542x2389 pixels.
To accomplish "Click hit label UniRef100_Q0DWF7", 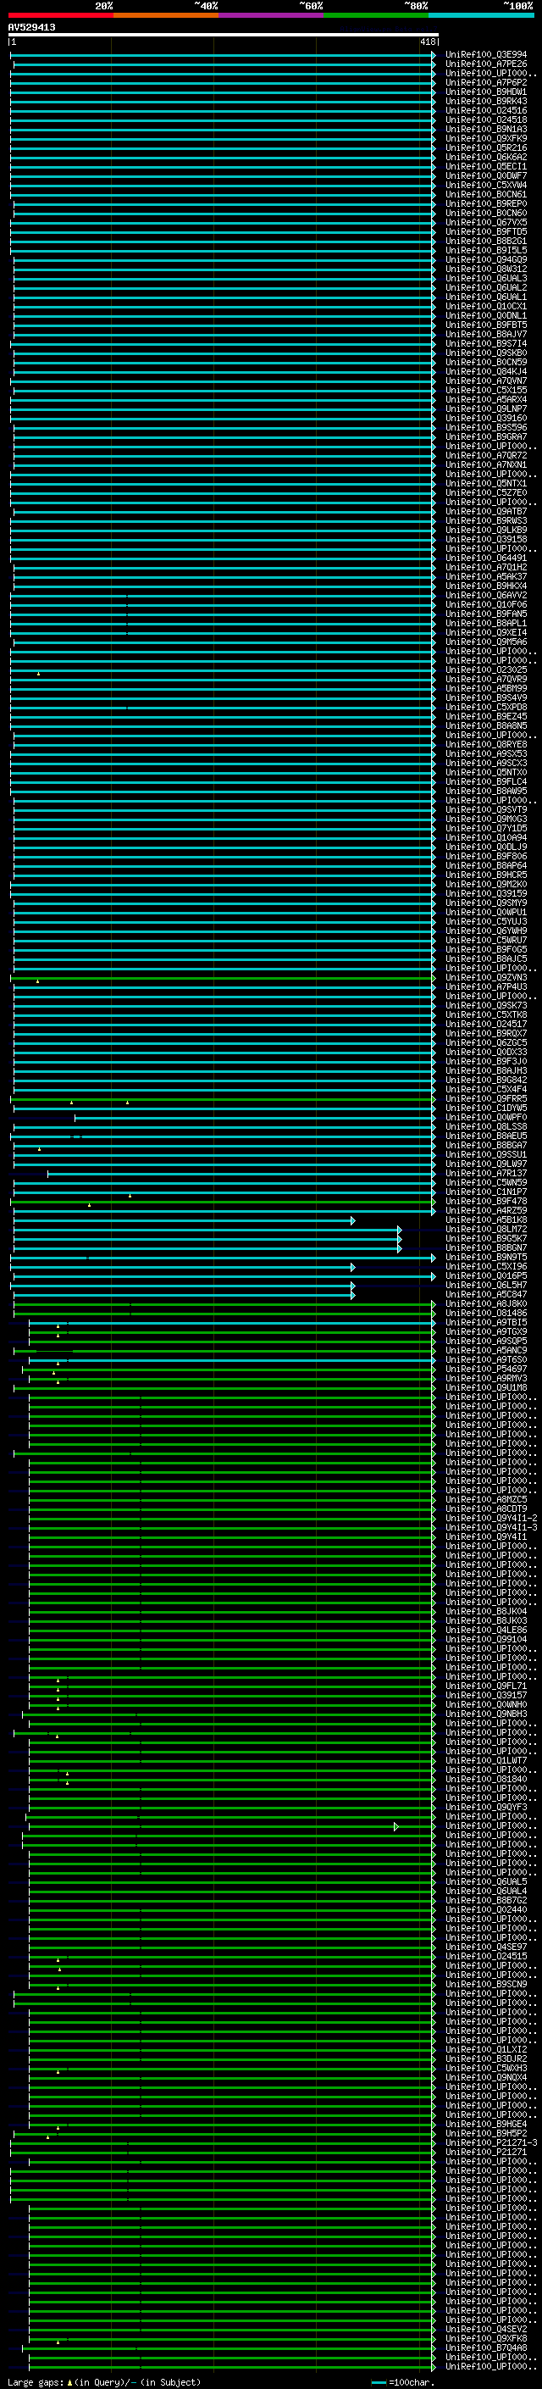I will pyautogui.click(x=486, y=175).
